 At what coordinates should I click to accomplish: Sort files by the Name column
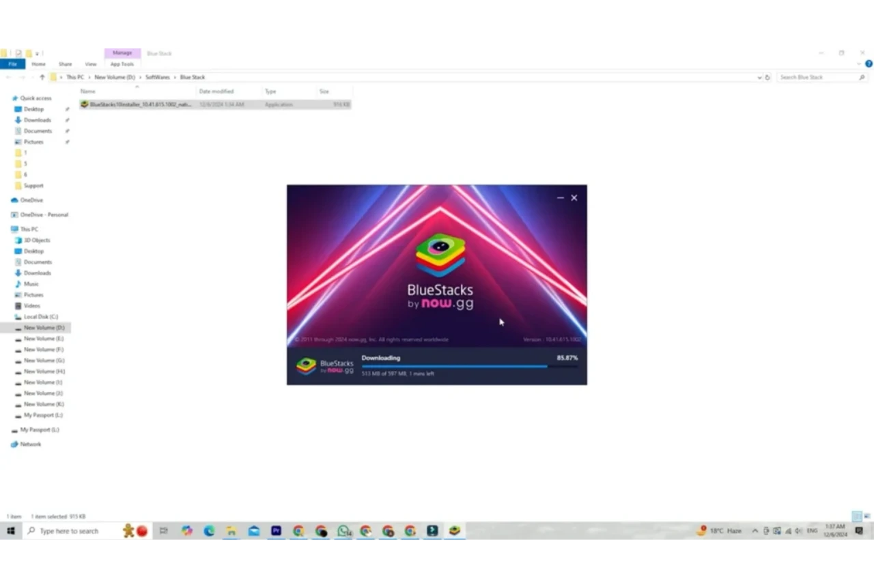(137, 91)
